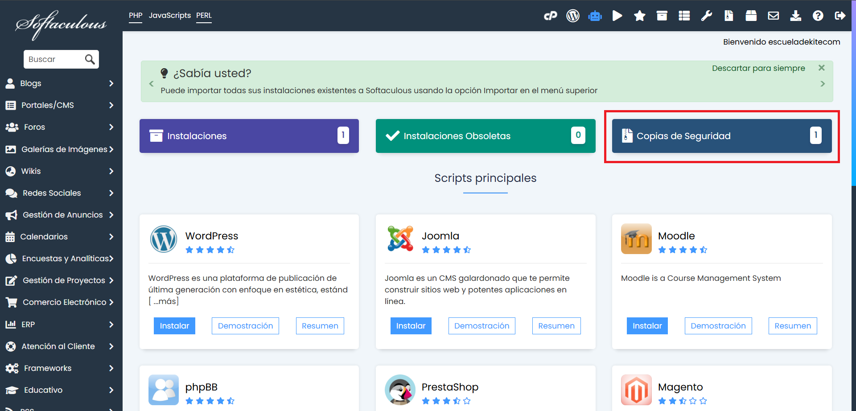Open the Instalaciones panel

coord(249,136)
